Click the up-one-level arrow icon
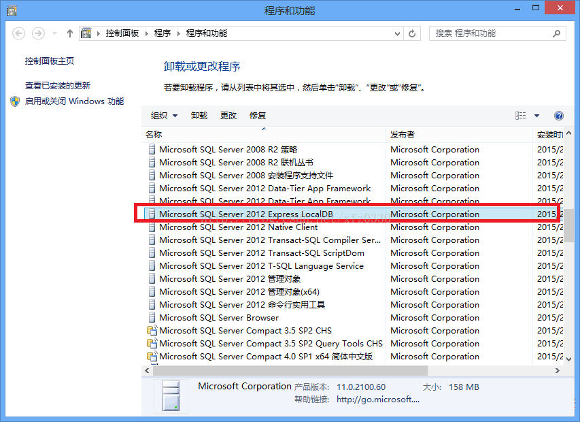Viewport: 580px width, 422px height. tap(69, 33)
